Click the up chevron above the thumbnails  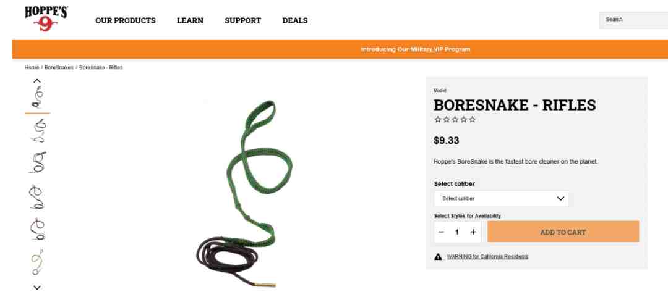(x=37, y=81)
